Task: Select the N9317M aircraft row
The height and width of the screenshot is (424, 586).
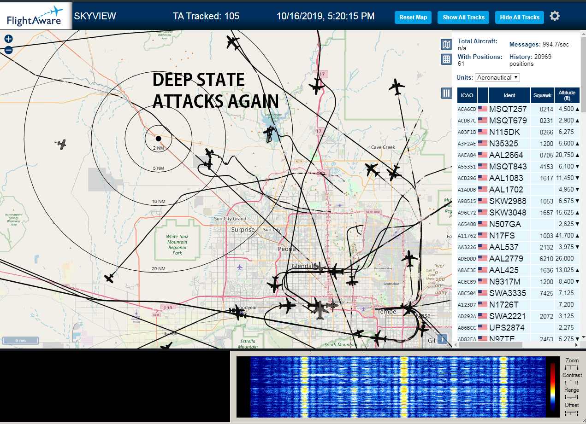Action: coord(519,282)
